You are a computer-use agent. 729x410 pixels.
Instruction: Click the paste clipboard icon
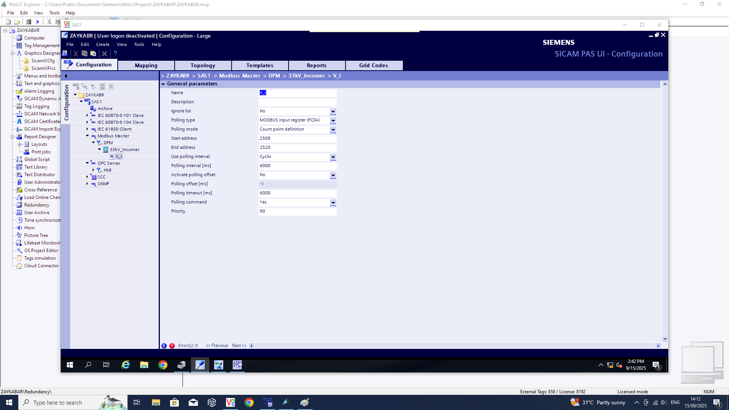93,54
